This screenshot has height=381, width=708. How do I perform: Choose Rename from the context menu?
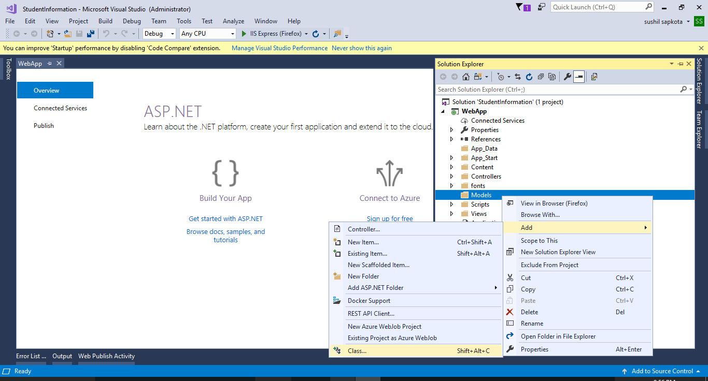[x=577, y=324]
